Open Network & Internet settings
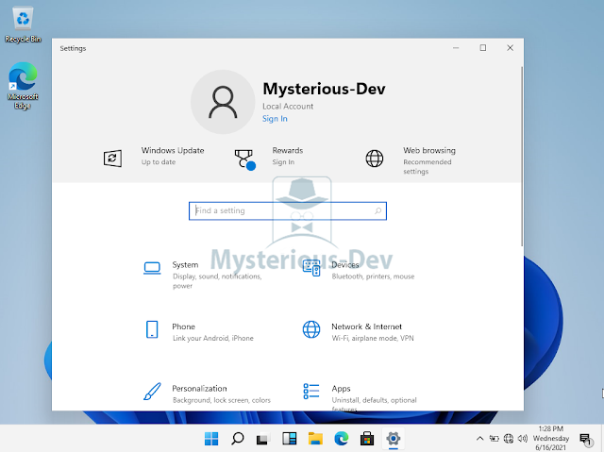The width and height of the screenshot is (604, 452). (x=366, y=327)
